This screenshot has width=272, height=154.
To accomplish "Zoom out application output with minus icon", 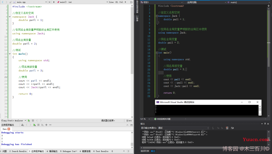I will point(50,125).
